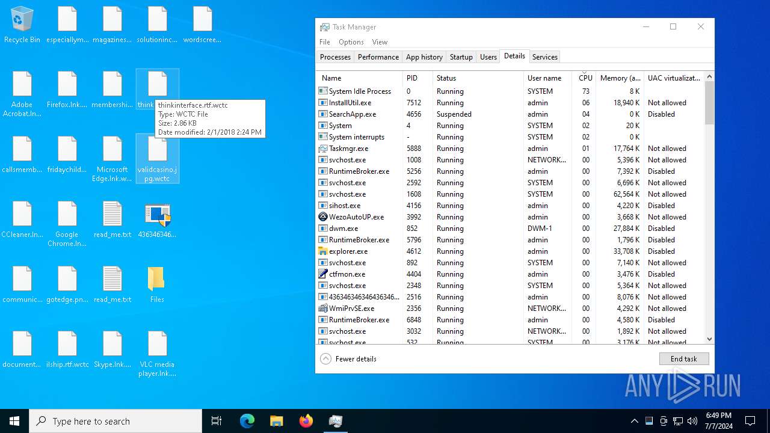The image size is (770, 433).
Task: Select the solutioninc... desktop file
Action: click(157, 25)
